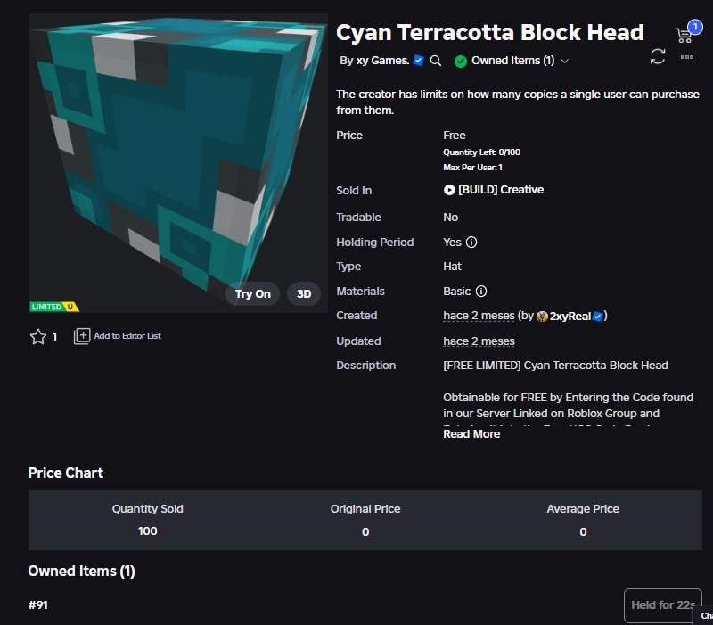Click the Updated 'hace 2 meses' timestamp

point(479,341)
